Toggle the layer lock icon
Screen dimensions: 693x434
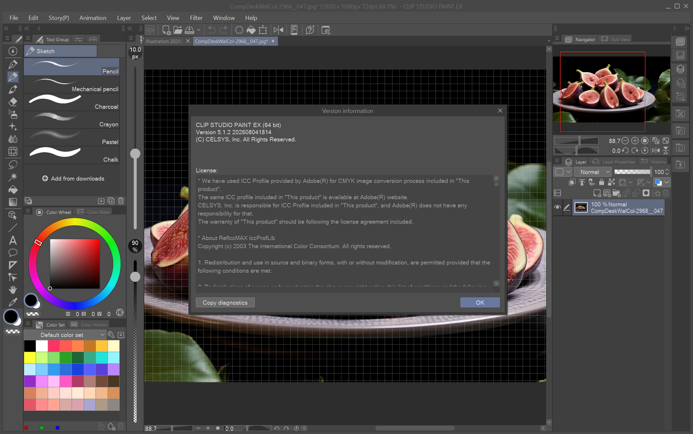coord(601,182)
